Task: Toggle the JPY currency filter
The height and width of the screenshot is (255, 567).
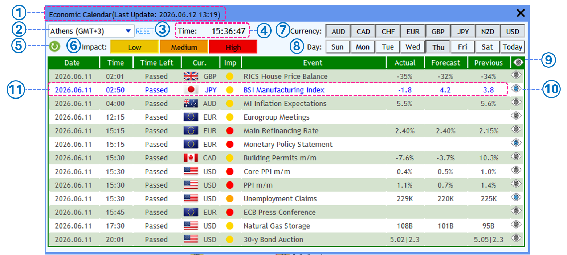Action: pyautogui.click(x=463, y=32)
